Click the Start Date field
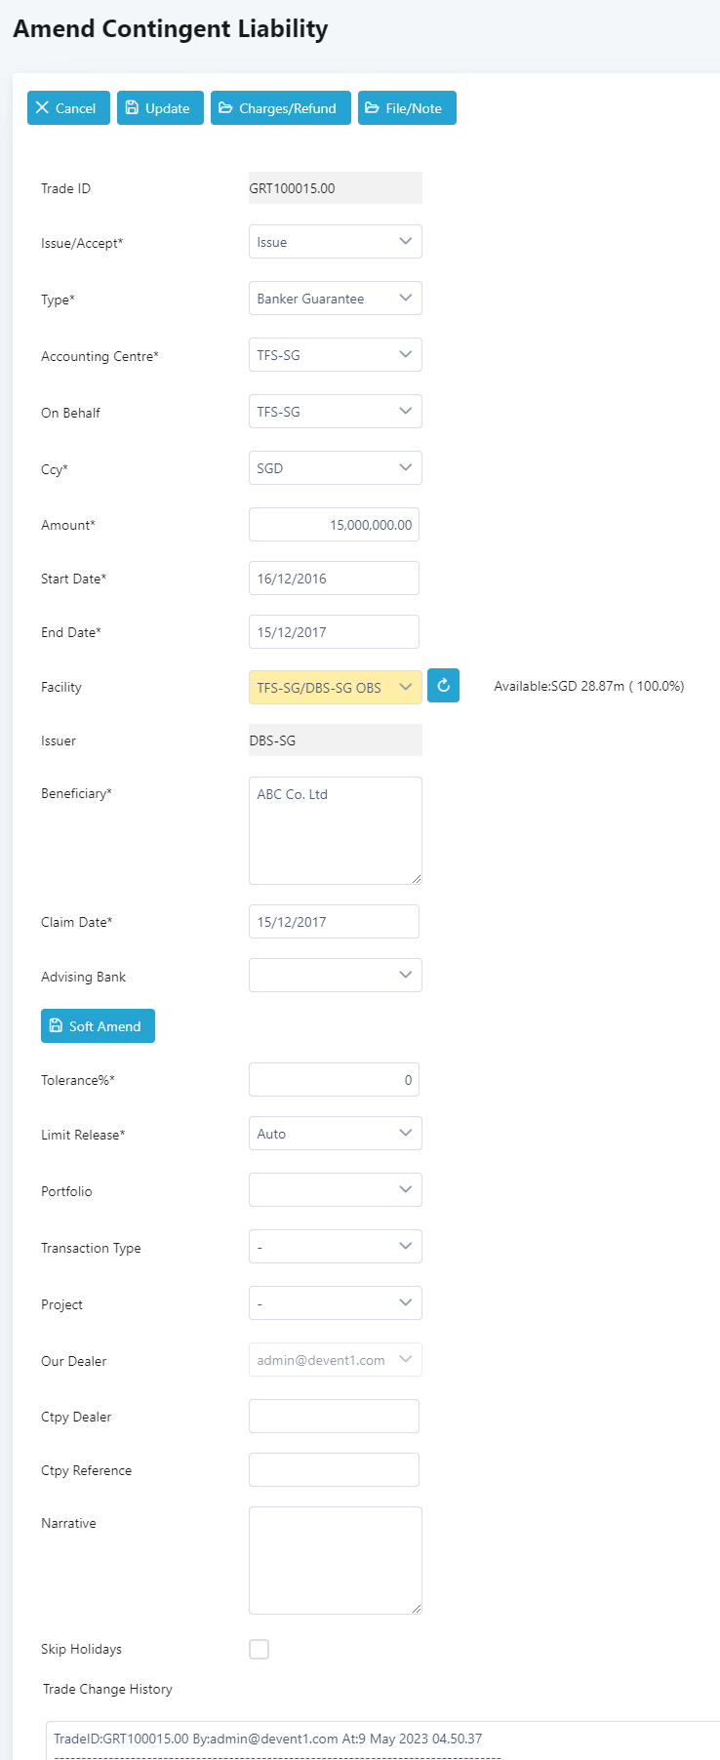This screenshot has height=1760, width=720. (x=334, y=579)
